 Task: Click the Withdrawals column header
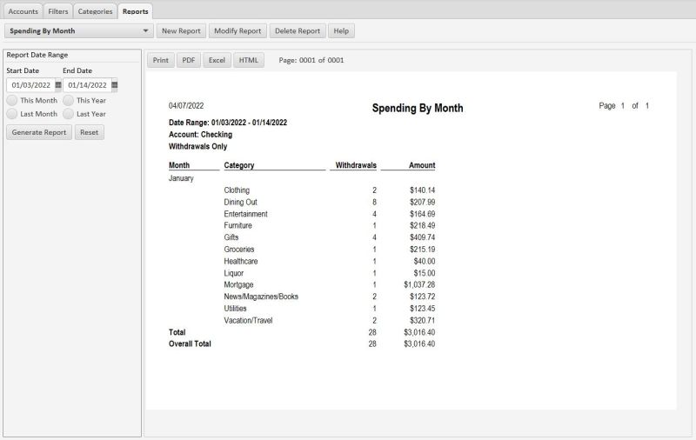pyautogui.click(x=356, y=165)
